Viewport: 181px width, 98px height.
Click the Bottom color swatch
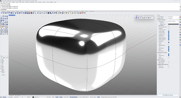point(173,24)
